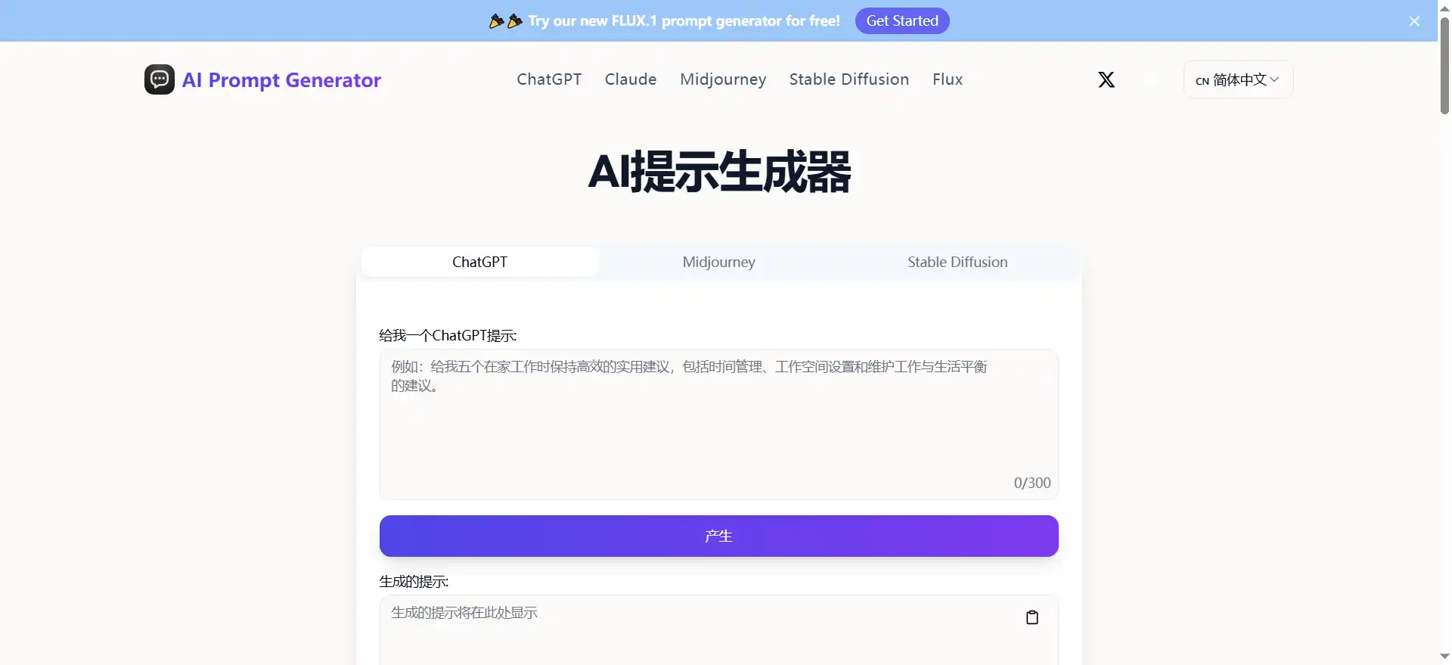Screen dimensions: 1452x665
Task: Copy generated prompt with clipboard icon
Action: click(x=1032, y=617)
